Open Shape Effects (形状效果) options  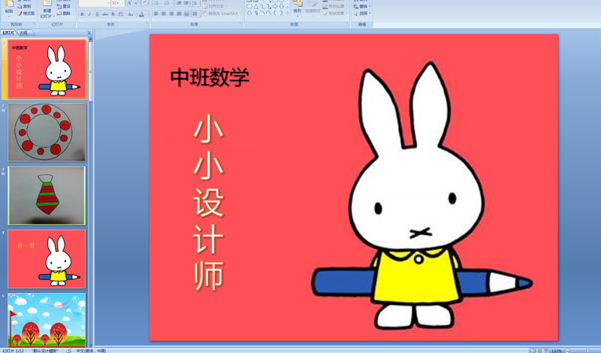(x=334, y=14)
